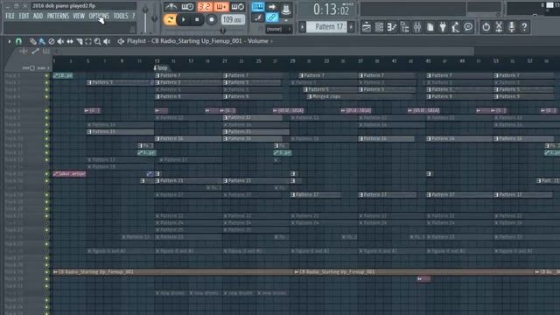This screenshot has height=315, width=560.
Task: Mute Track 1 with its green dot
Action: [x=46, y=76]
